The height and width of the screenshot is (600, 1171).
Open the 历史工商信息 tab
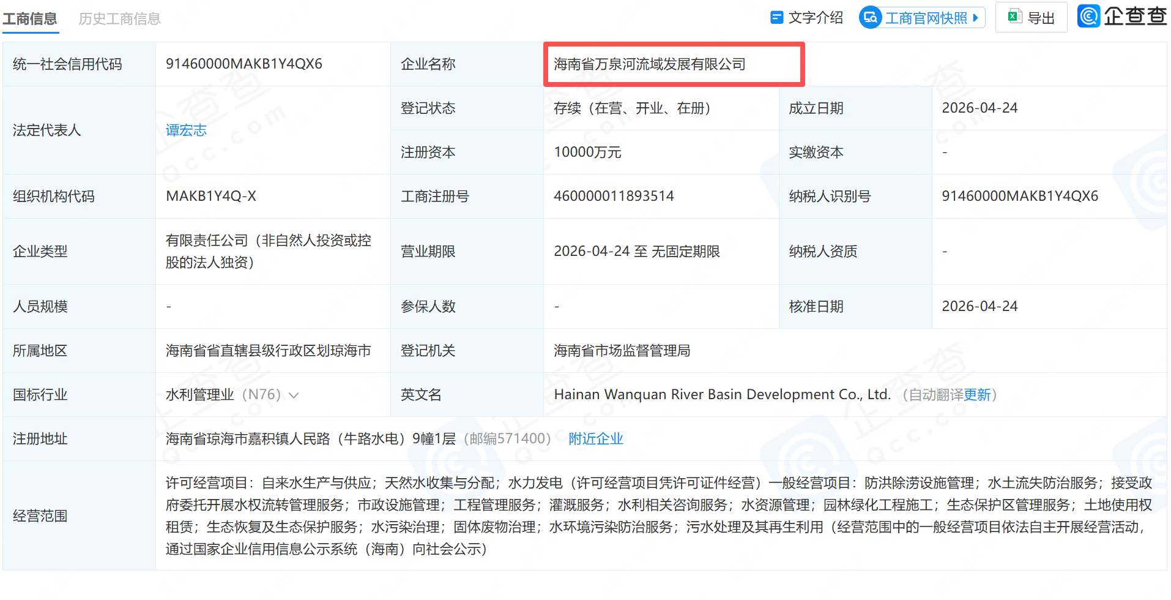[120, 19]
